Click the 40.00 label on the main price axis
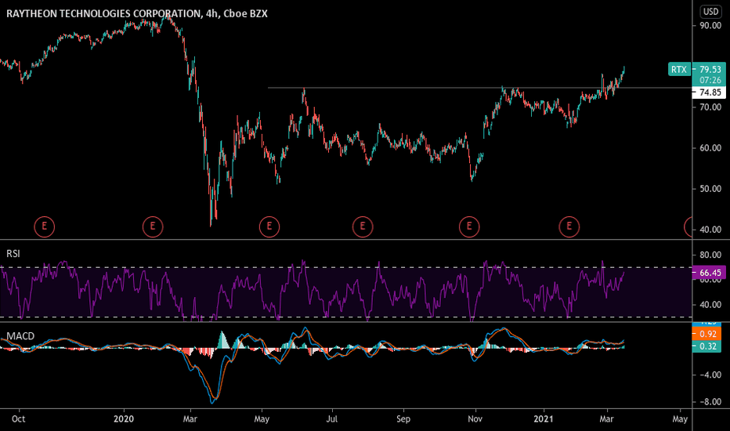Viewport: 730px width, 431px height. [710, 230]
